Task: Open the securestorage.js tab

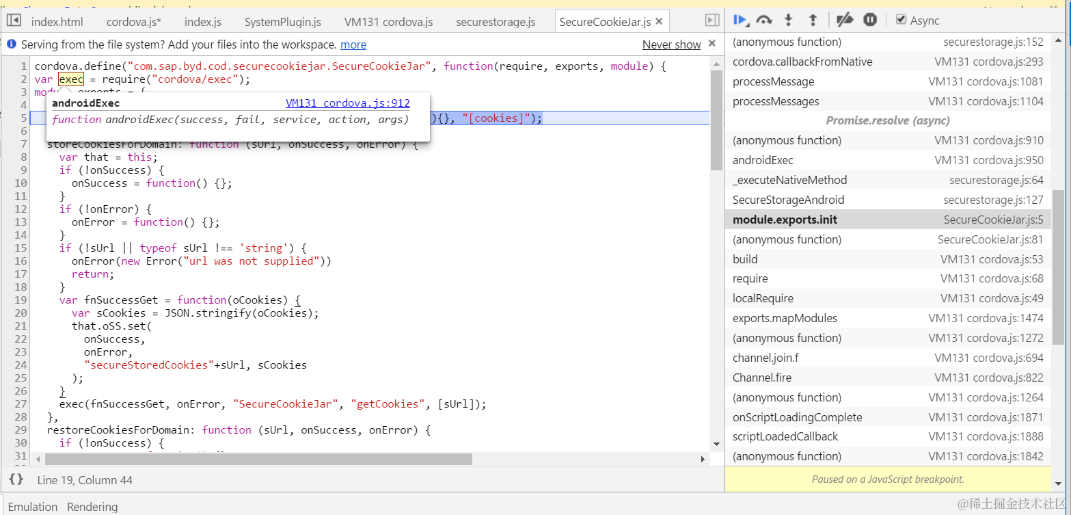Action: [x=496, y=22]
